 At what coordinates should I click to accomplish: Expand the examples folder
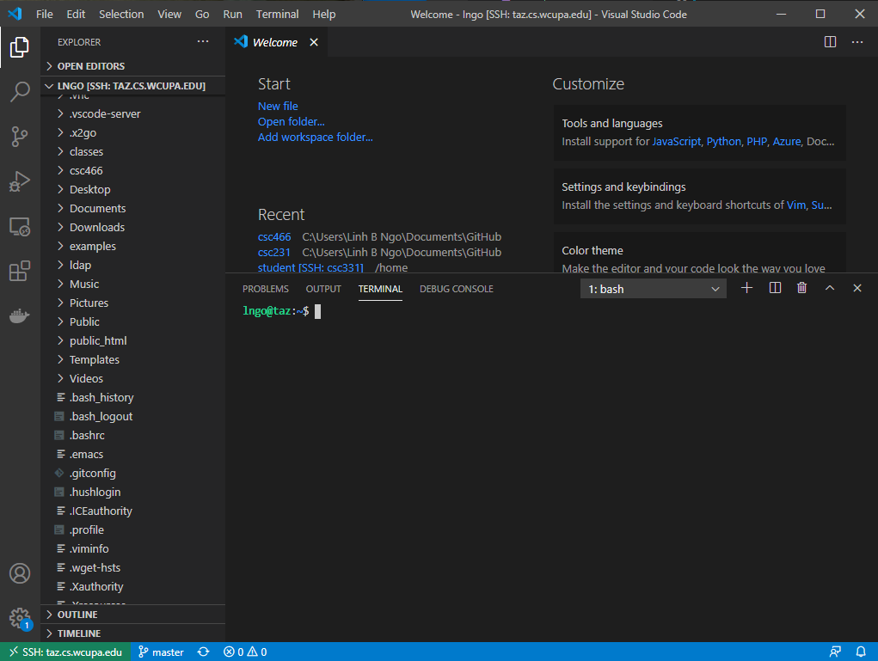(x=133, y=247)
